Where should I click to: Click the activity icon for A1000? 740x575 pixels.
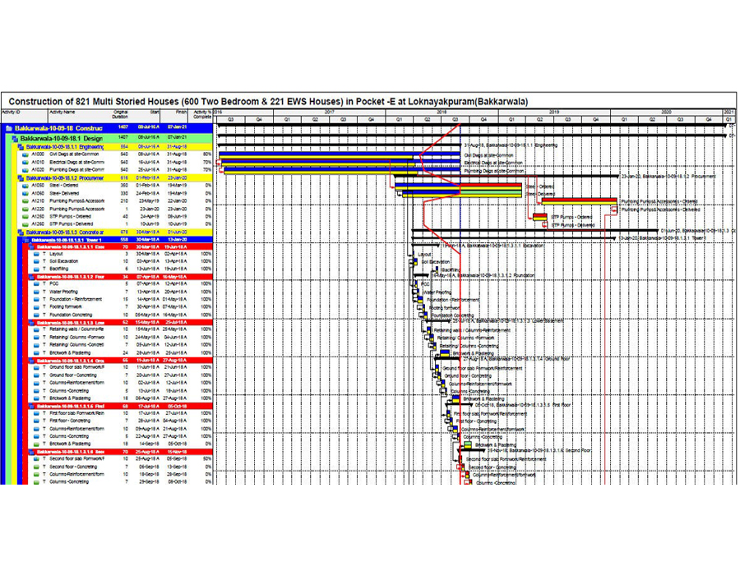pyautogui.click(x=25, y=154)
